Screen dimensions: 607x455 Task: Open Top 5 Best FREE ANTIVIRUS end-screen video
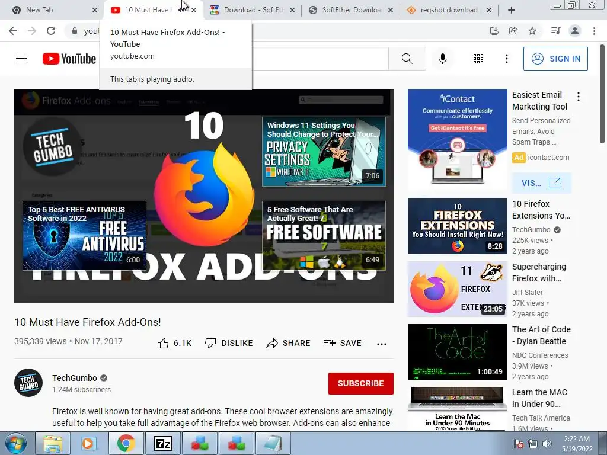84,236
